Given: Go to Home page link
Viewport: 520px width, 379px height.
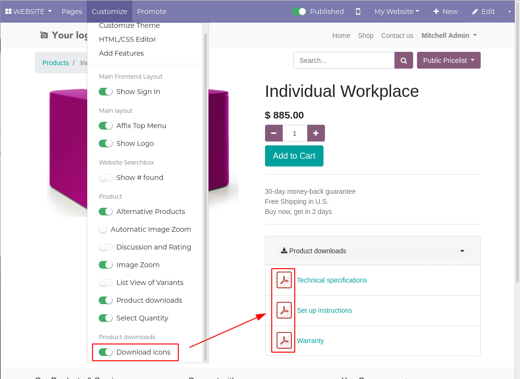Looking at the screenshot, I should pos(341,36).
